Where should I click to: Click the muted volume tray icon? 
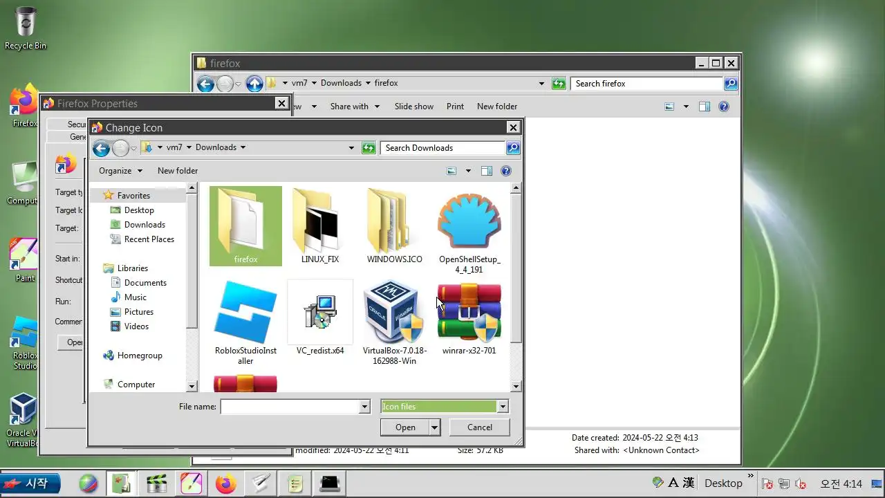(801, 483)
